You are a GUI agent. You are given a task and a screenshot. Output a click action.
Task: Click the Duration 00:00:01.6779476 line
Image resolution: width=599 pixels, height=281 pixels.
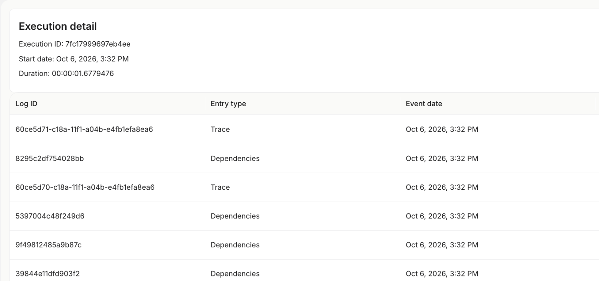point(66,73)
